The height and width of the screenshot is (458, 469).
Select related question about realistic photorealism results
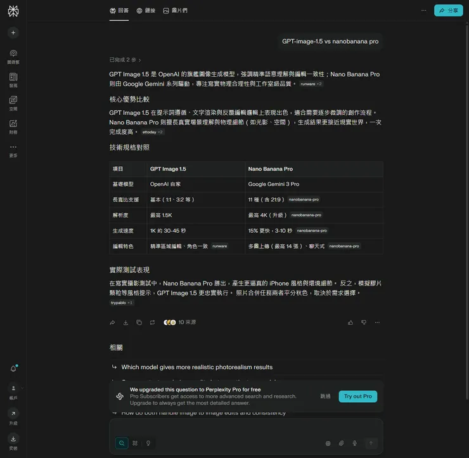[246, 367]
